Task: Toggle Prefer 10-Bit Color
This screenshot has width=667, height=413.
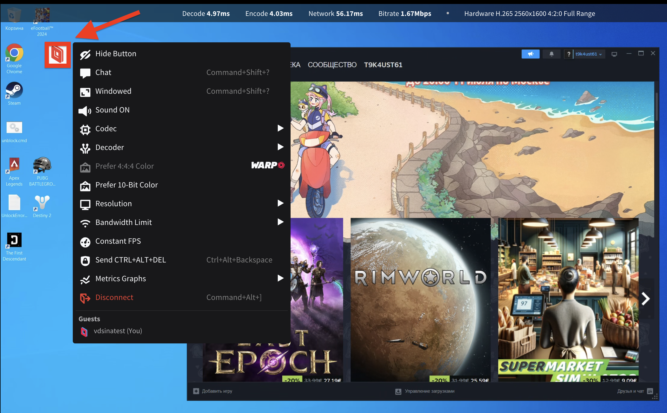Action: 181,185
